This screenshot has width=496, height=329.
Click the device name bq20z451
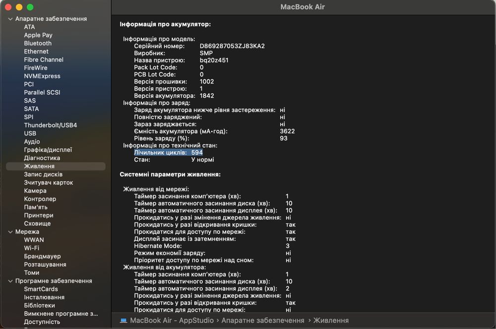[214, 60]
